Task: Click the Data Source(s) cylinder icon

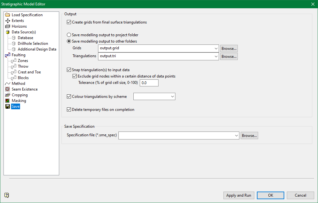Action: point(8,32)
